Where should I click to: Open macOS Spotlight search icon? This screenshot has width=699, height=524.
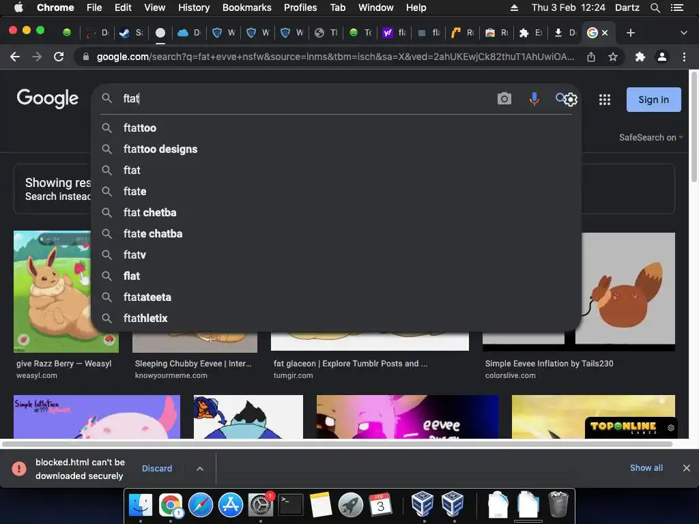coord(655,8)
